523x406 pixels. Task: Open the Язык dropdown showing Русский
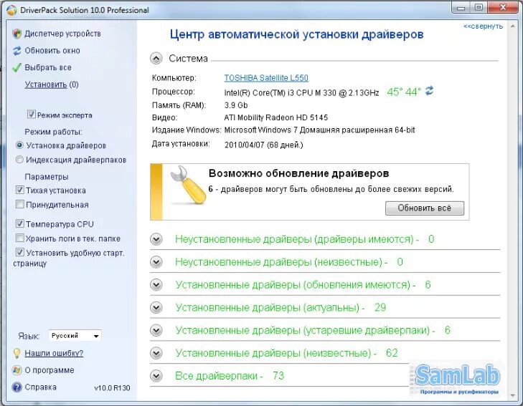[75, 336]
